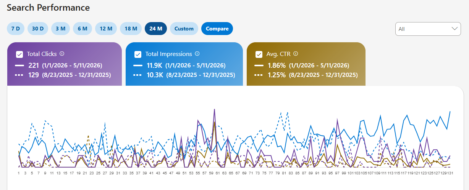The height and width of the screenshot is (190, 469).
Task: Click the Avg. CTR label
Action: [x=278, y=54]
